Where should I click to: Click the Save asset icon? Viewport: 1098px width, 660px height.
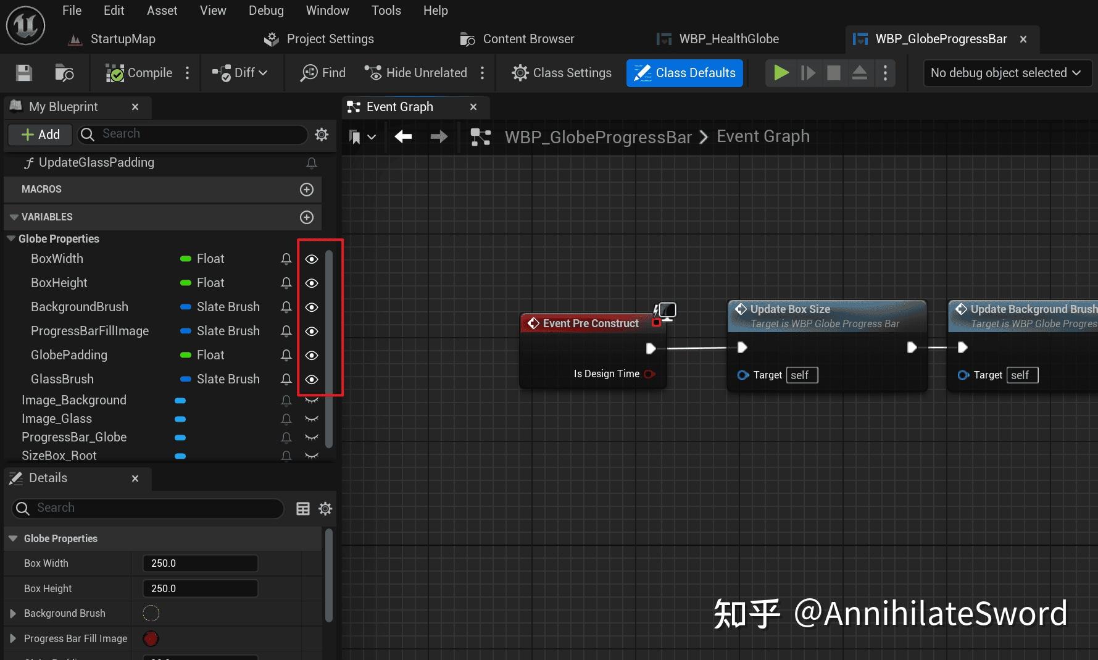(23, 72)
